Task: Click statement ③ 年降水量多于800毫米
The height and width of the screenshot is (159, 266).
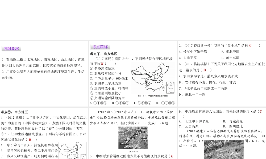Action: click(x=109, y=78)
